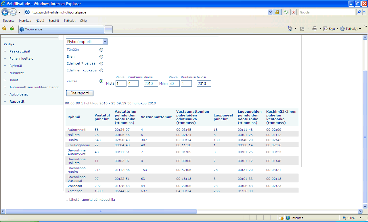Open the Työkalut menu in menu bar

(70, 21)
